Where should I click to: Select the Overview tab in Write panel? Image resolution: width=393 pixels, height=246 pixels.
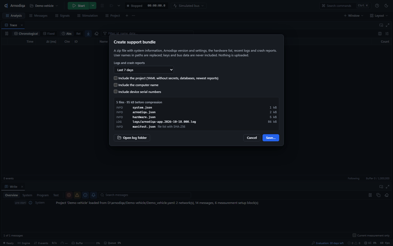(x=11, y=195)
